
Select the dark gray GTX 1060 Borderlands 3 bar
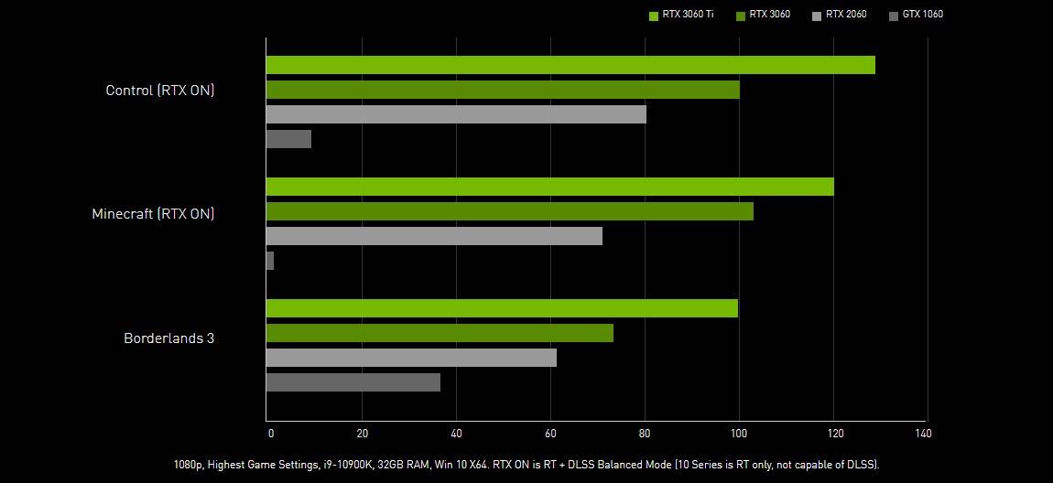(353, 382)
